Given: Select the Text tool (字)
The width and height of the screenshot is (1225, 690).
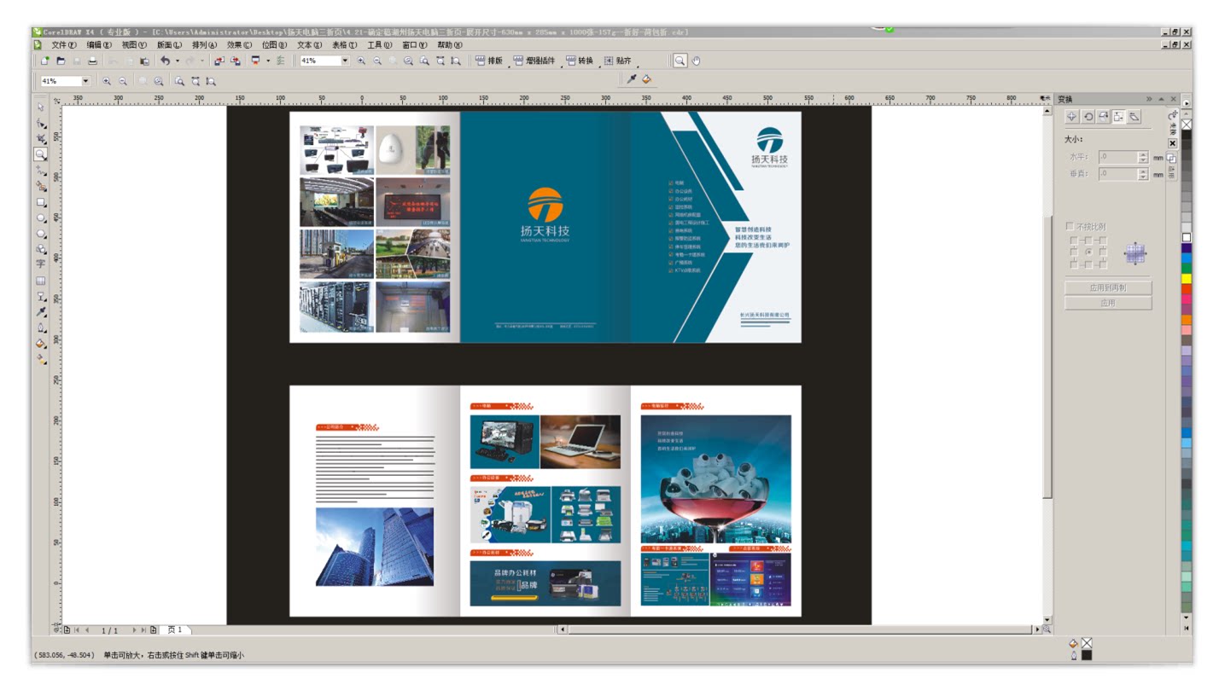Looking at the screenshot, I should pos(40,264).
